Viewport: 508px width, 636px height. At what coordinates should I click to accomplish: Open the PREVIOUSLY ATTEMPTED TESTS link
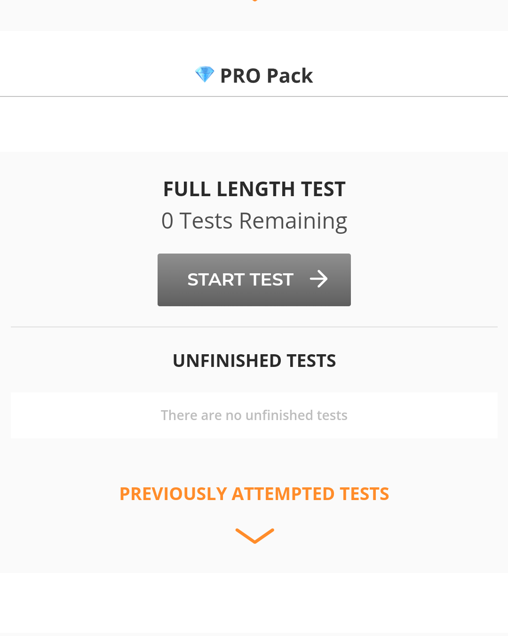tap(254, 494)
